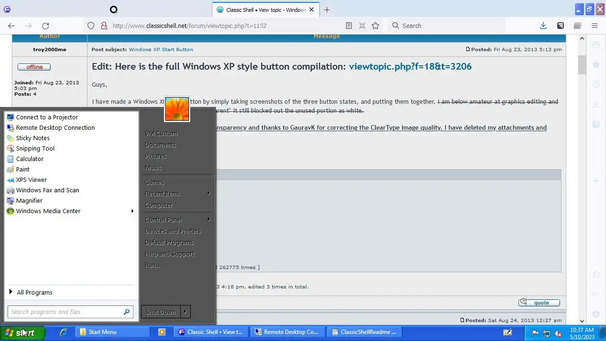Image resolution: width=606 pixels, height=341 pixels.
Task: Select Default Programs entry
Action: tap(178, 242)
